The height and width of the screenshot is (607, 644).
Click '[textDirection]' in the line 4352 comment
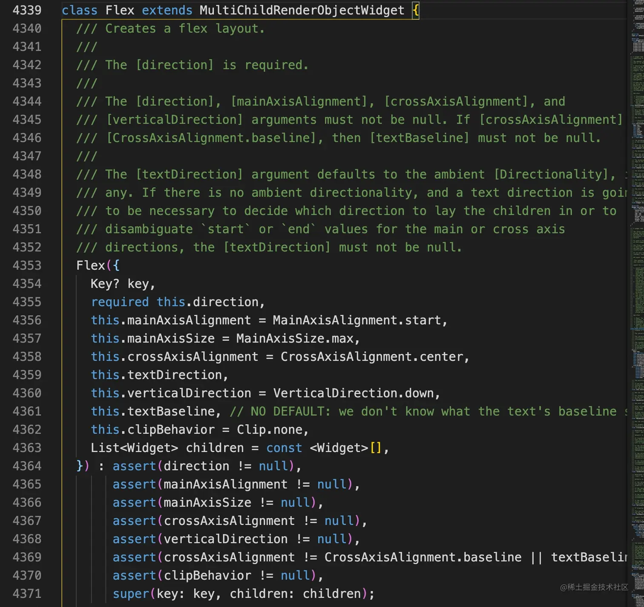[276, 247]
